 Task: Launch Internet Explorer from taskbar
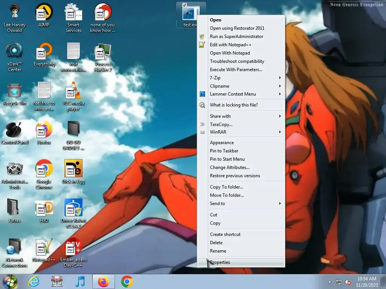tap(33, 281)
